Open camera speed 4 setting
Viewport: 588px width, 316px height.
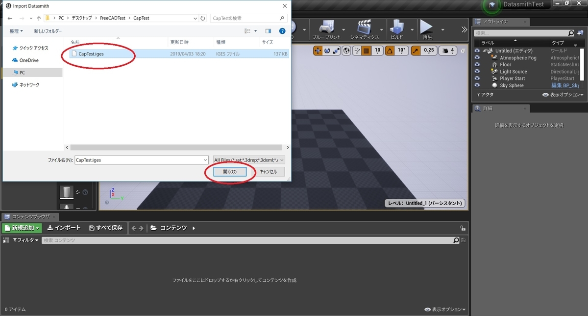[448, 51]
